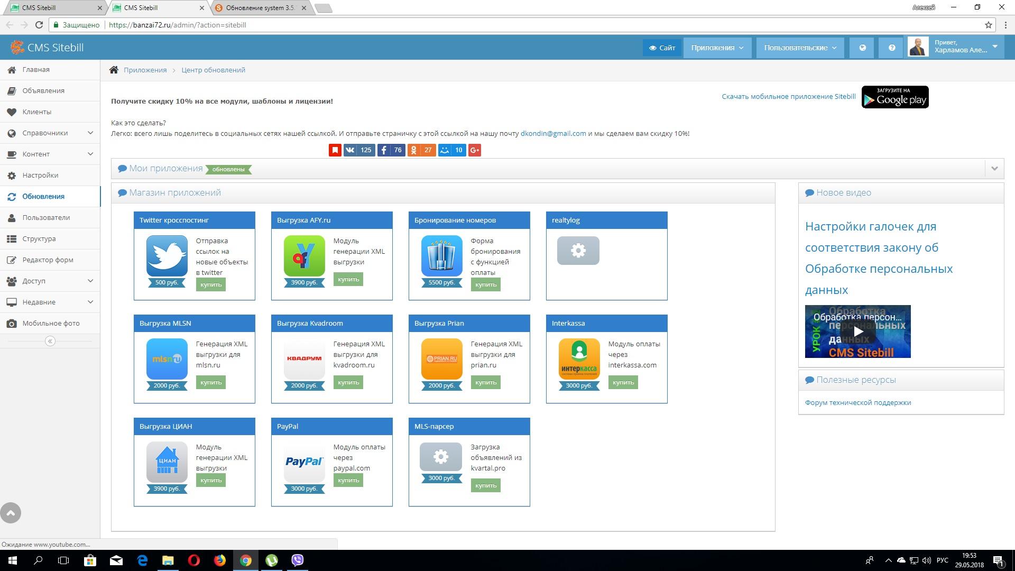Image resolution: width=1015 pixels, height=571 pixels.
Task: Expand the Доступ sidebar section
Action: [50, 281]
